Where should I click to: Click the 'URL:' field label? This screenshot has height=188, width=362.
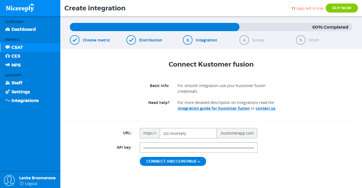127,133
